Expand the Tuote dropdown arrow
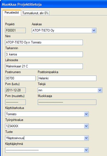Image resolution: width=107 pixels, height=156 pixels. pos(86,138)
